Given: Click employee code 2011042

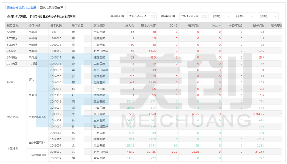Looking at the screenshot, I should click(x=56, y=101).
